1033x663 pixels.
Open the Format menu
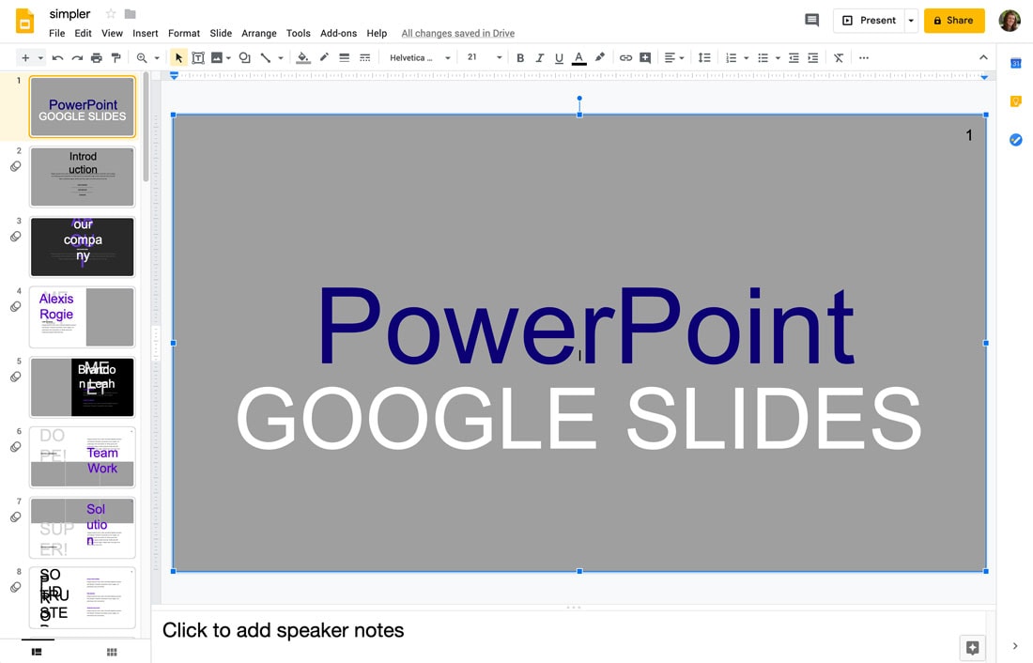point(184,33)
